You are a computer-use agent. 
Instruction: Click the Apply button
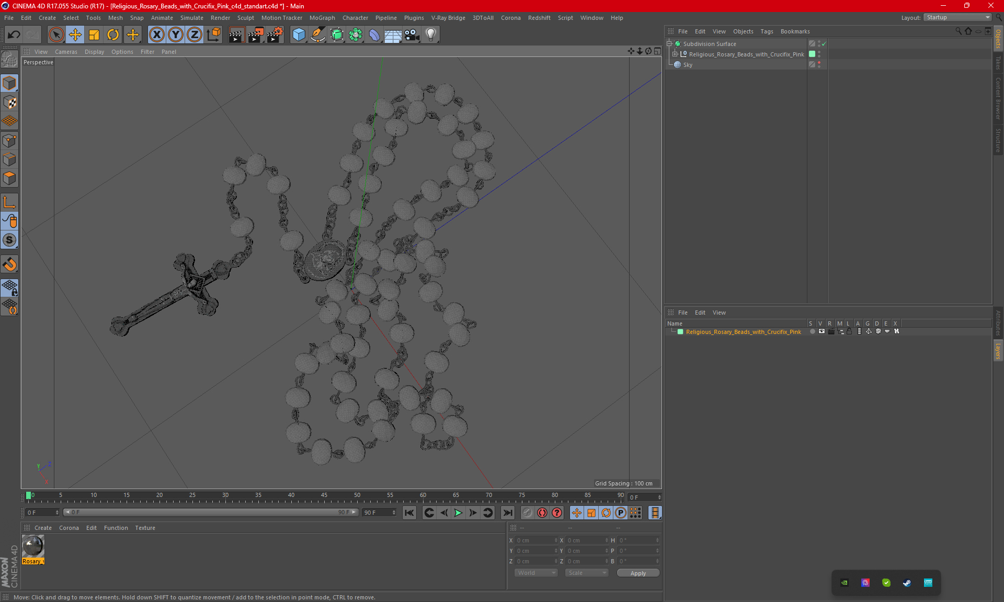638,573
